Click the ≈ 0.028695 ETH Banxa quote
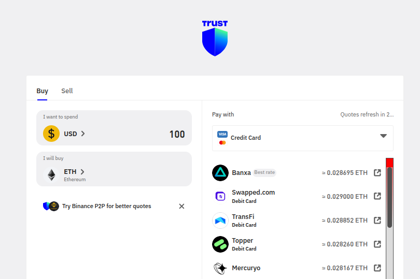 [344, 173]
